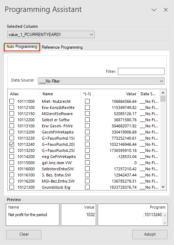Click the Clear button
174x245 pixels.
(x=24, y=234)
